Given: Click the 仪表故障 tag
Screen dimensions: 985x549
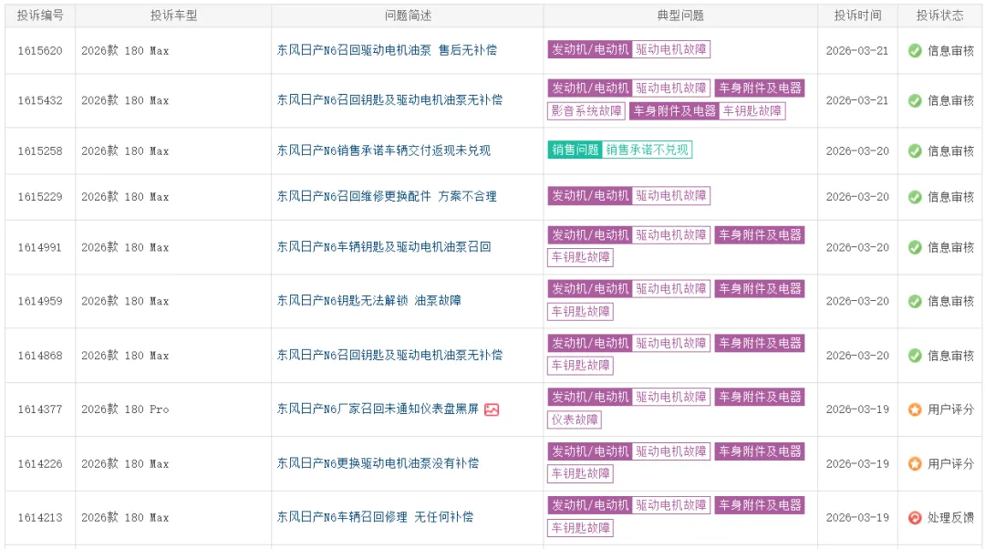Looking at the screenshot, I should 575,420.
